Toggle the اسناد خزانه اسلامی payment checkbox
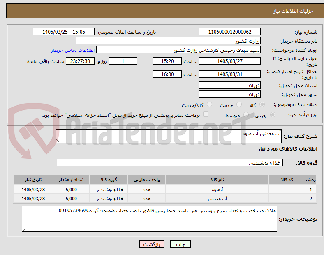 click(x=206, y=114)
